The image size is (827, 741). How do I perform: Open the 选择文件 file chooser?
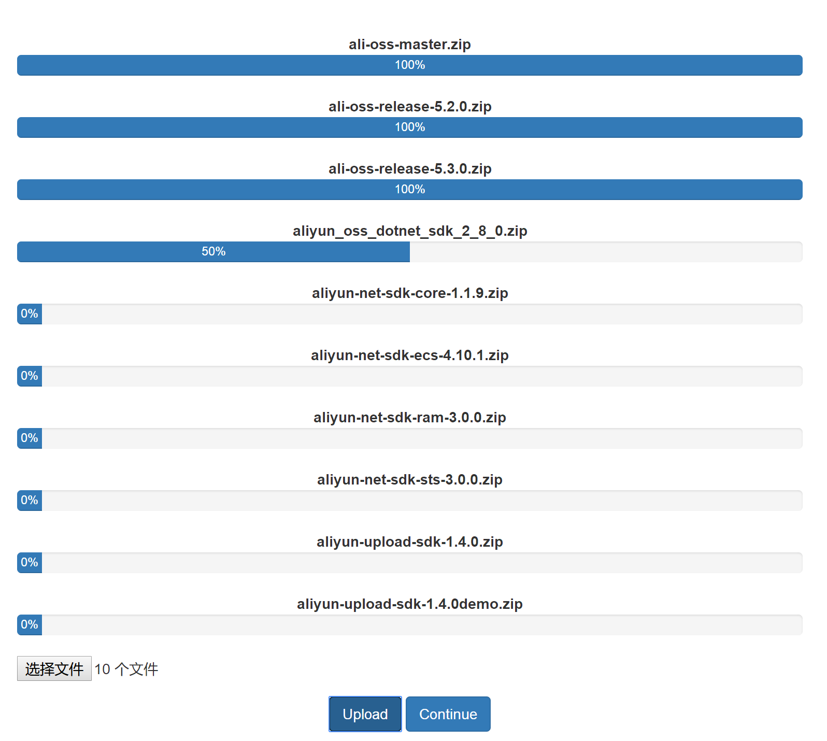click(x=54, y=668)
